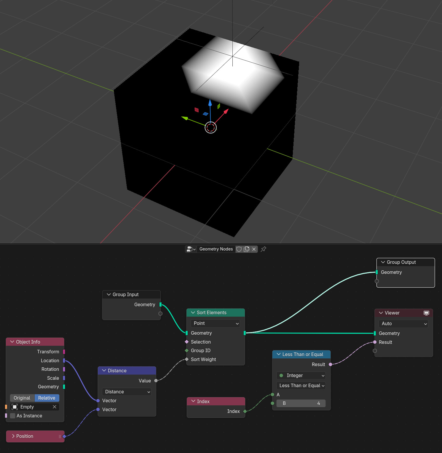Click the B value field showing 4

tap(301, 403)
